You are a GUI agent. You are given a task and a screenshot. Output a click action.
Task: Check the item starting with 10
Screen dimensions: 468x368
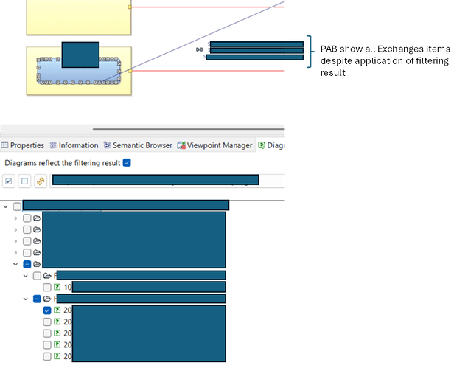coord(47,287)
